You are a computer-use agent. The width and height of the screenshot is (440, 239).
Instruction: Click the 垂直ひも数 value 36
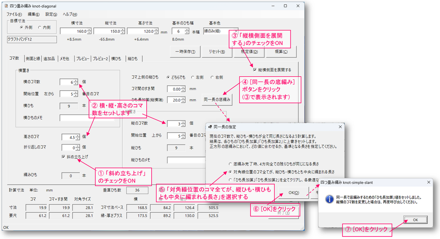click(x=137, y=190)
